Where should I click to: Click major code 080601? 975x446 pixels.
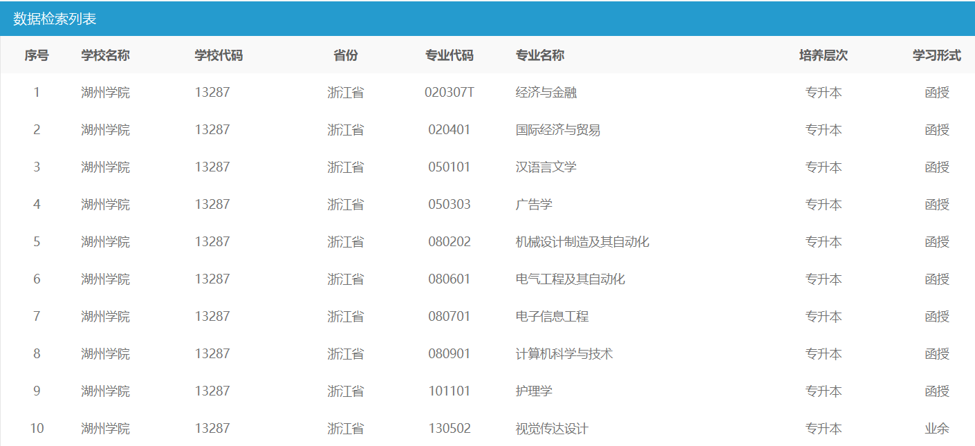pos(449,279)
